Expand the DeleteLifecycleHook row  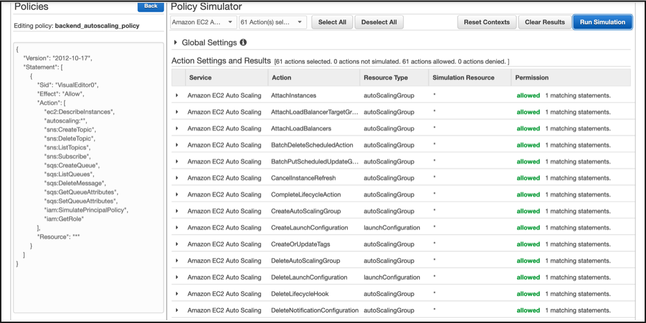click(x=177, y=294)
